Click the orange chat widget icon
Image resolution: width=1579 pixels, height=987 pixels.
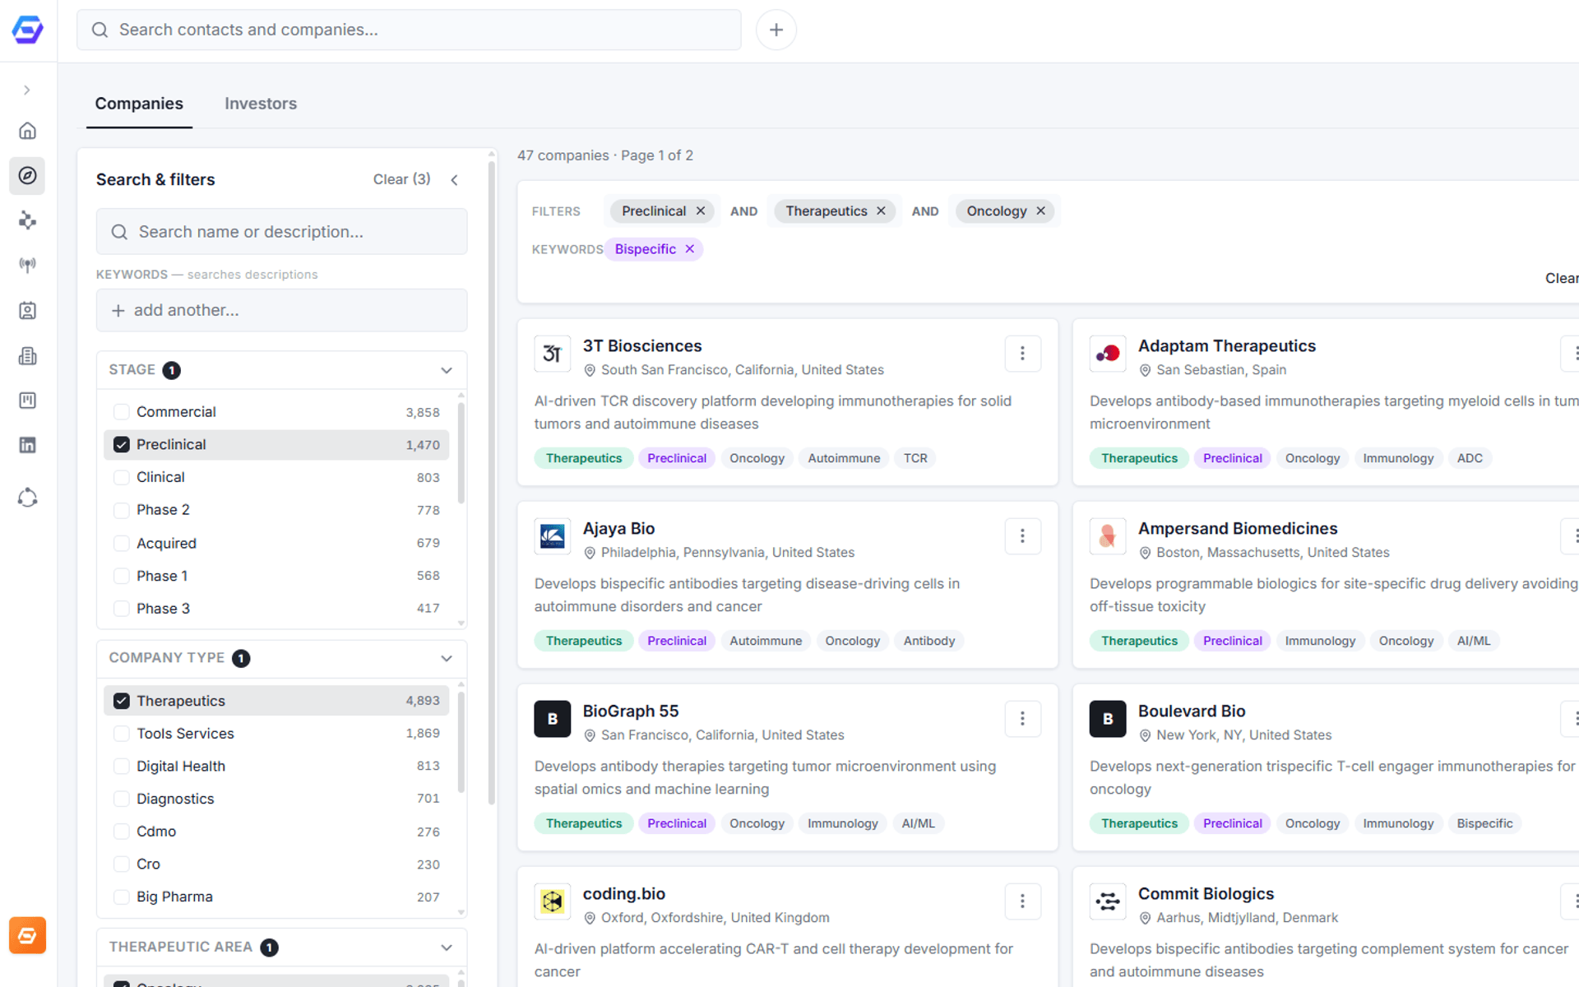27,935
